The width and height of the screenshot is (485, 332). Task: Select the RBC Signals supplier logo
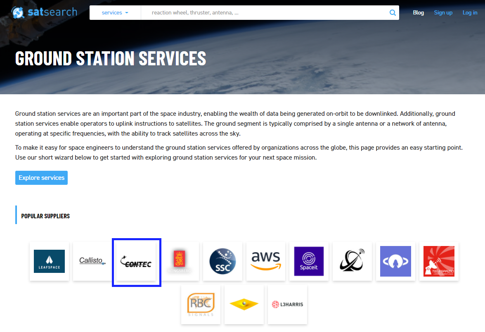click(x=201, y=305)
